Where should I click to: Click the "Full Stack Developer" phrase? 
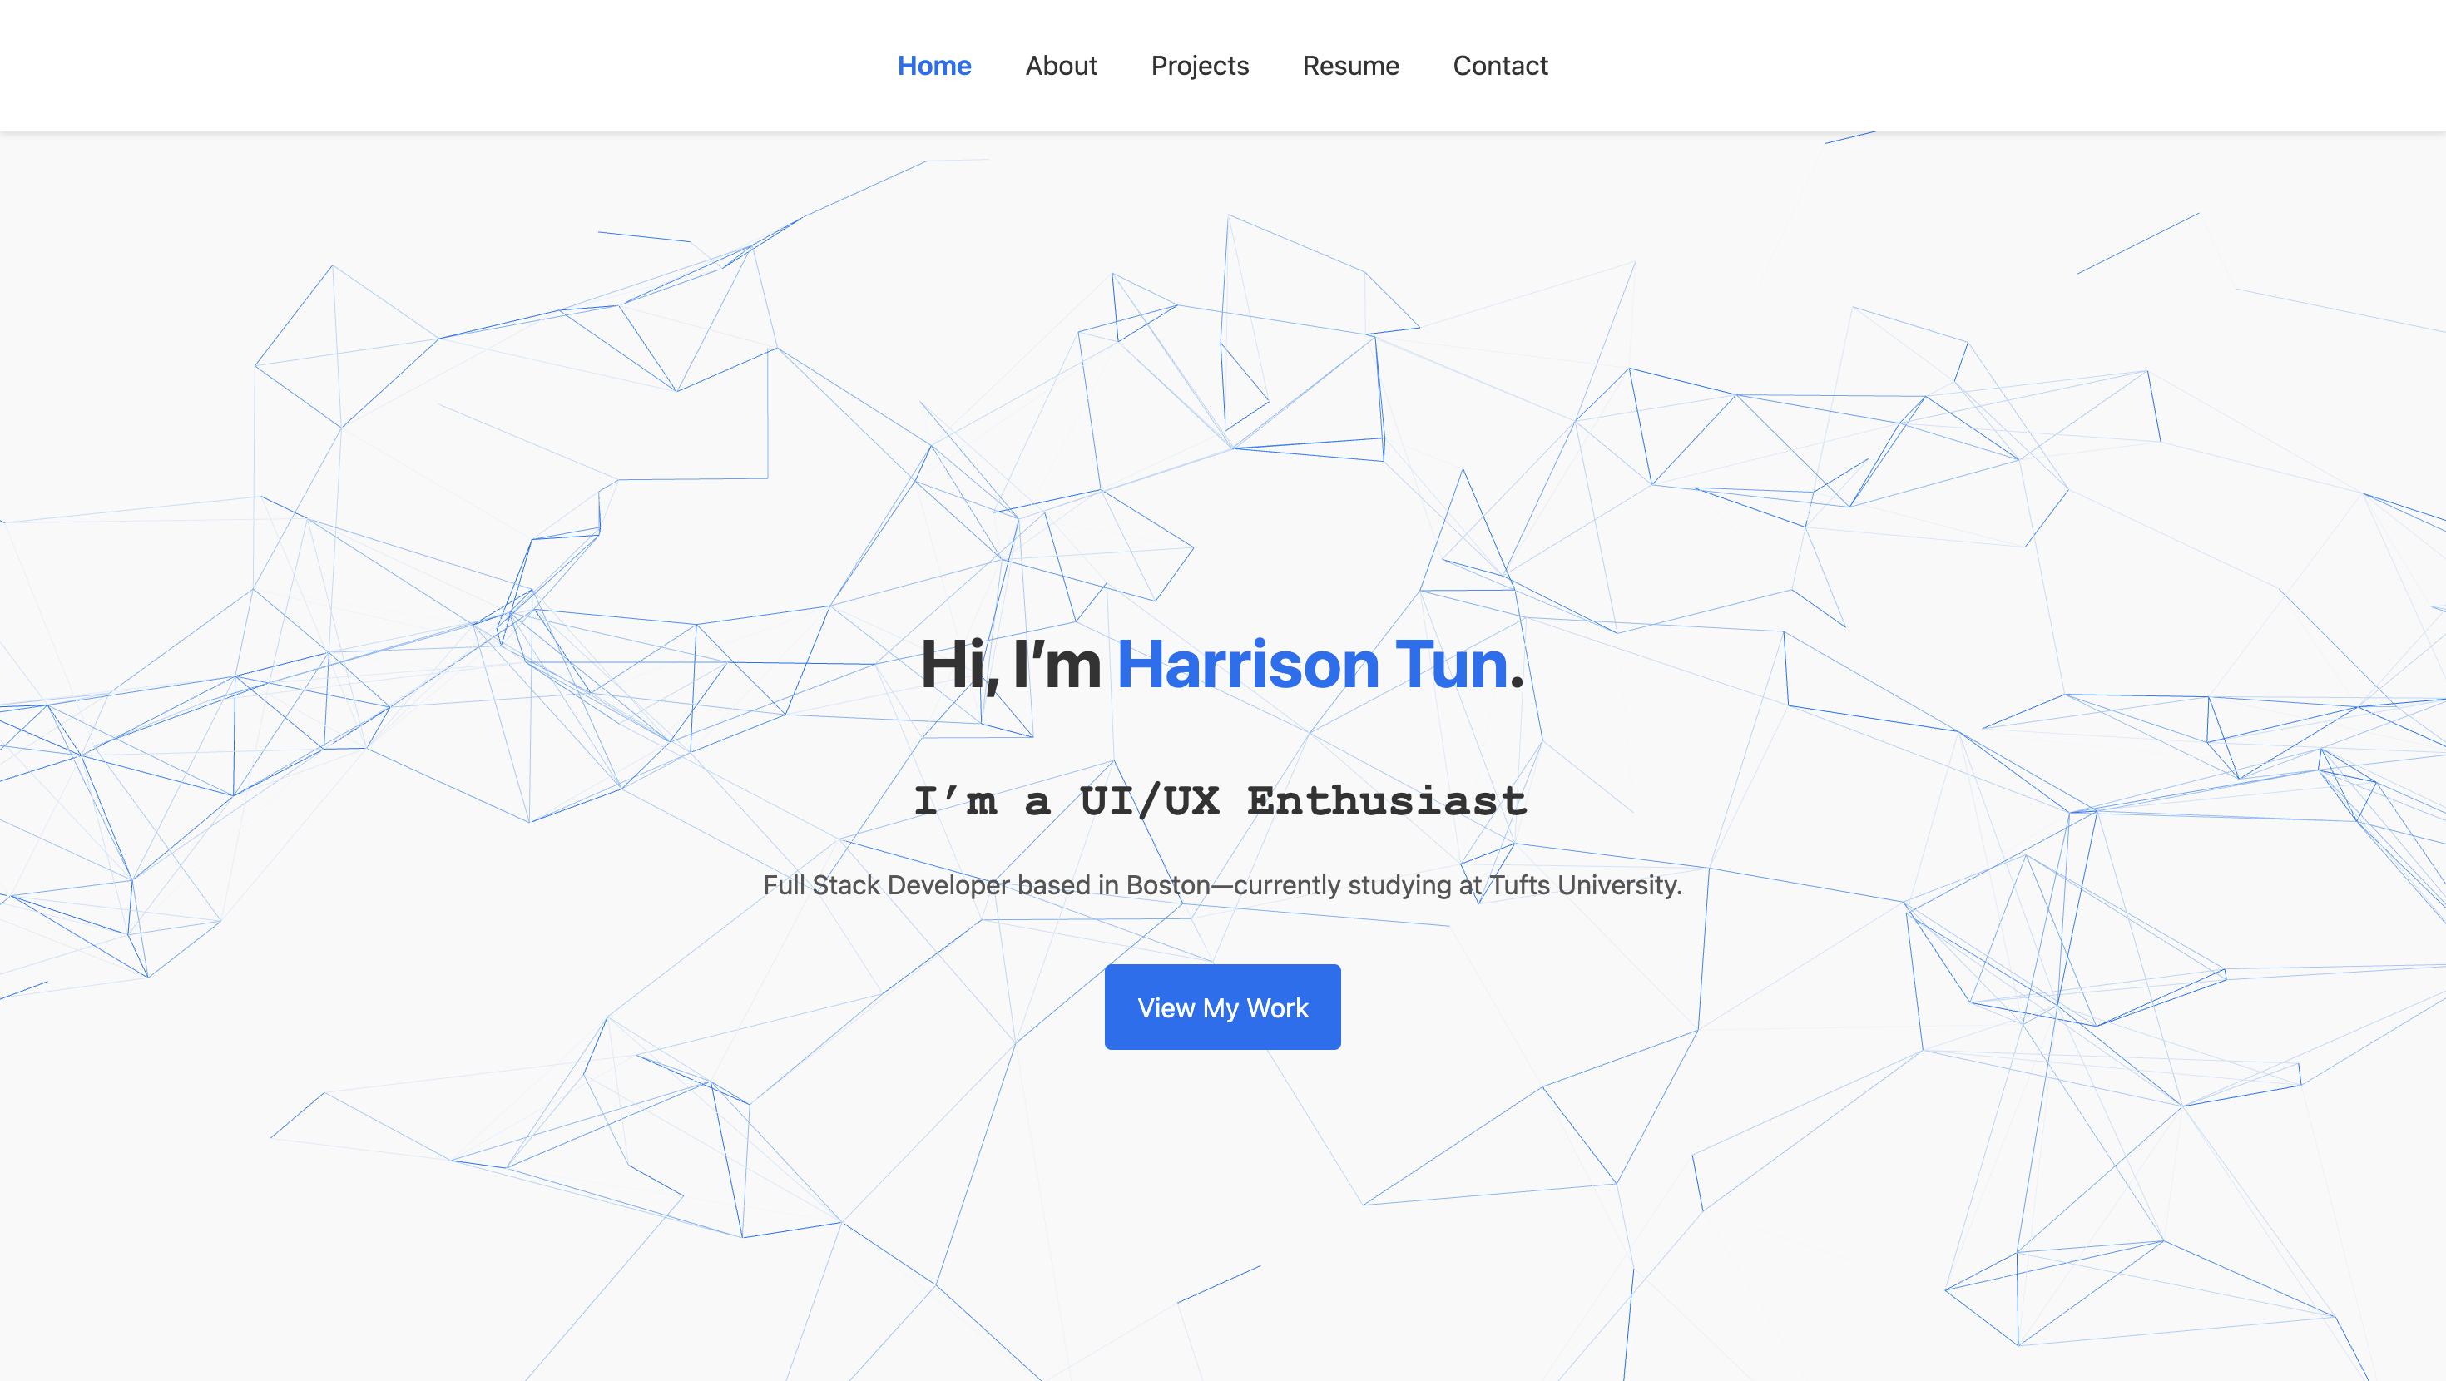[x=886, y=885]
